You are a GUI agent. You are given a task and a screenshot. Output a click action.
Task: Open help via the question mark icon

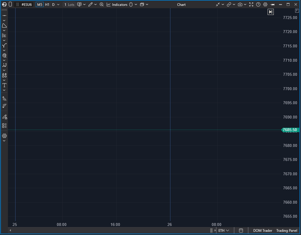click(x=258, y=4)
